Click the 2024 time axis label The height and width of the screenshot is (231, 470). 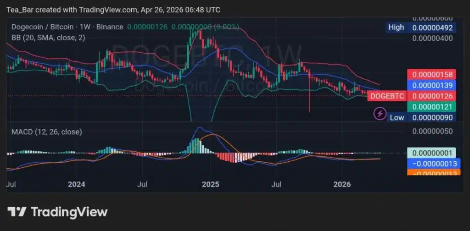(77, 184)
